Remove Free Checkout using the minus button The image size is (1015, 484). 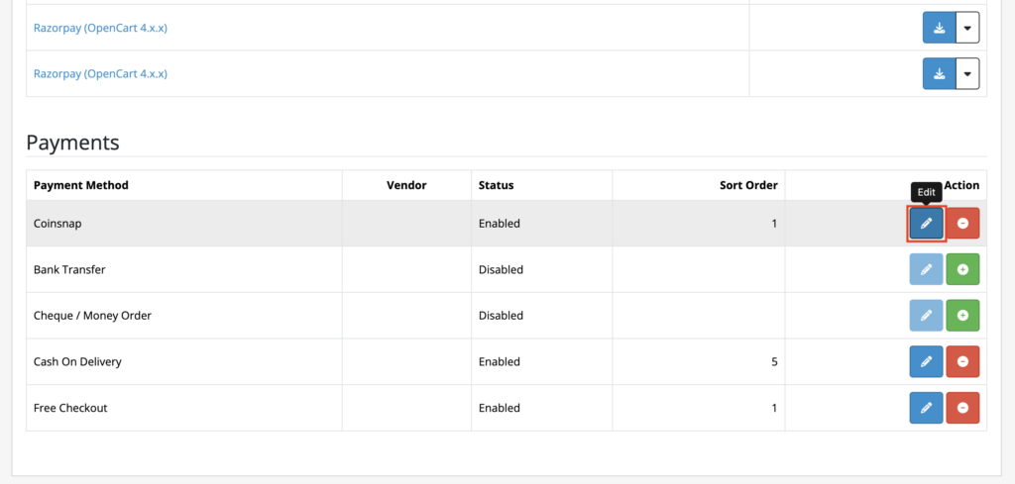coord(962,407)
